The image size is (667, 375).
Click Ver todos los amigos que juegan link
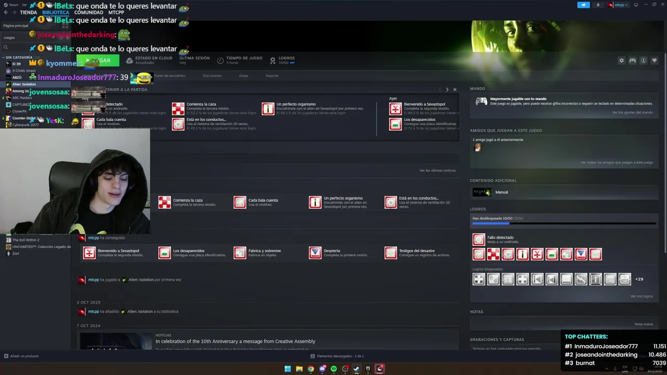pyautogui.click(x=617, y=162)
